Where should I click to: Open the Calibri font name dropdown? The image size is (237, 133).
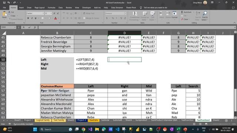point(43,13)
